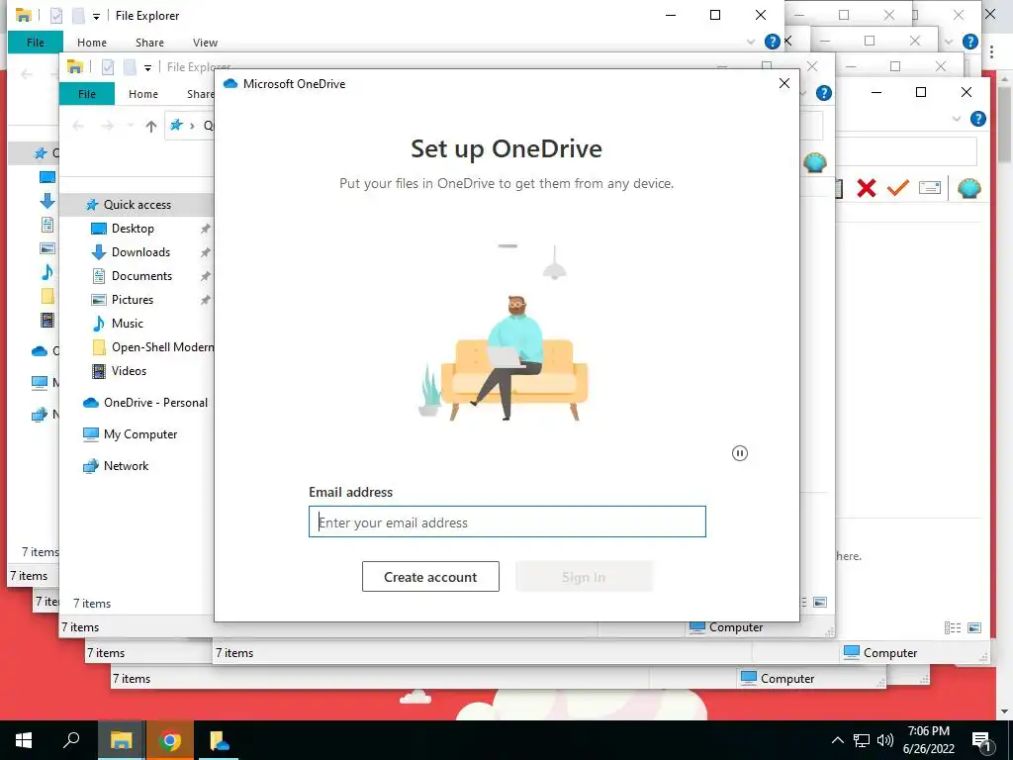Click the vertical scrollbar thumb at far right
This screenshot has height=760, width=1013.
point(1005,124)
